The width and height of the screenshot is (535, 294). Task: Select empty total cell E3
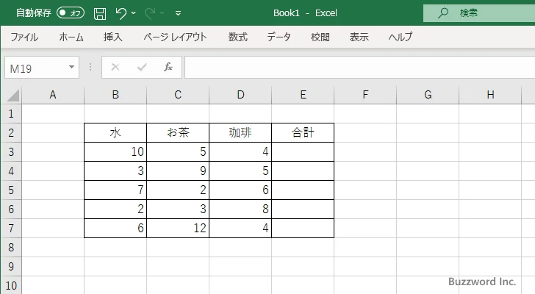click(303, 151)
